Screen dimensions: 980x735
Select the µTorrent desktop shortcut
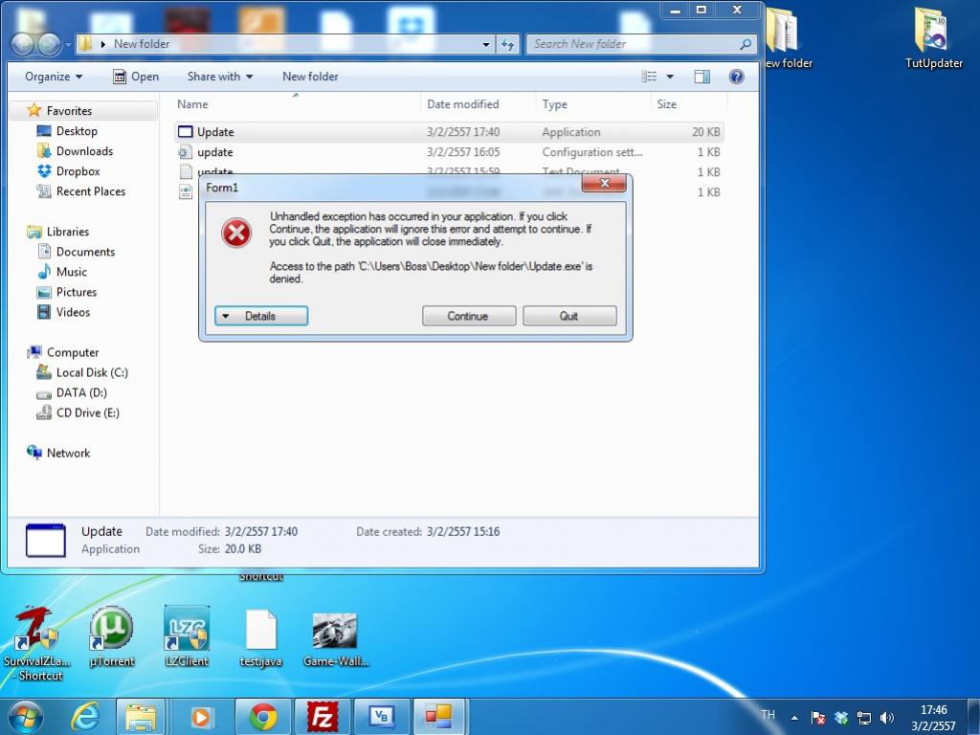[x=112, y=636]
